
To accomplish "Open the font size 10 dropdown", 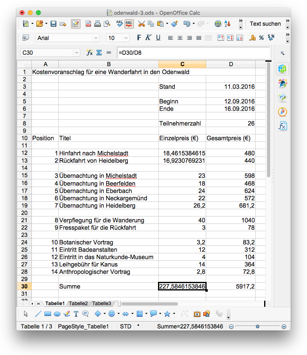I will (126, 38).
